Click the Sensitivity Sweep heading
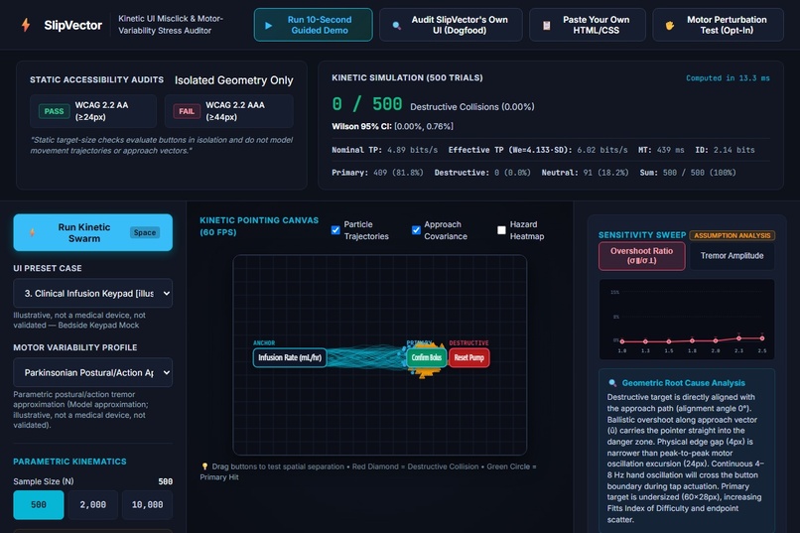 [642, 235]
